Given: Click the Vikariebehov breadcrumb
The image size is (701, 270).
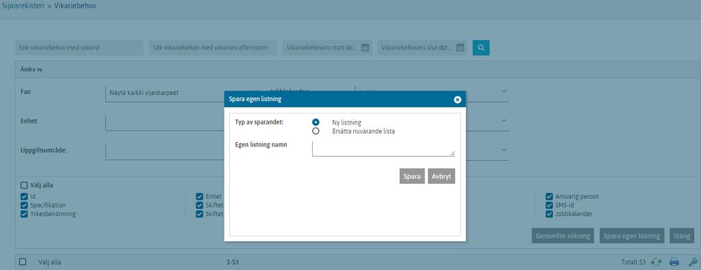Looking at the screenshot, I should pyautogui.click(x=75, y=6).
